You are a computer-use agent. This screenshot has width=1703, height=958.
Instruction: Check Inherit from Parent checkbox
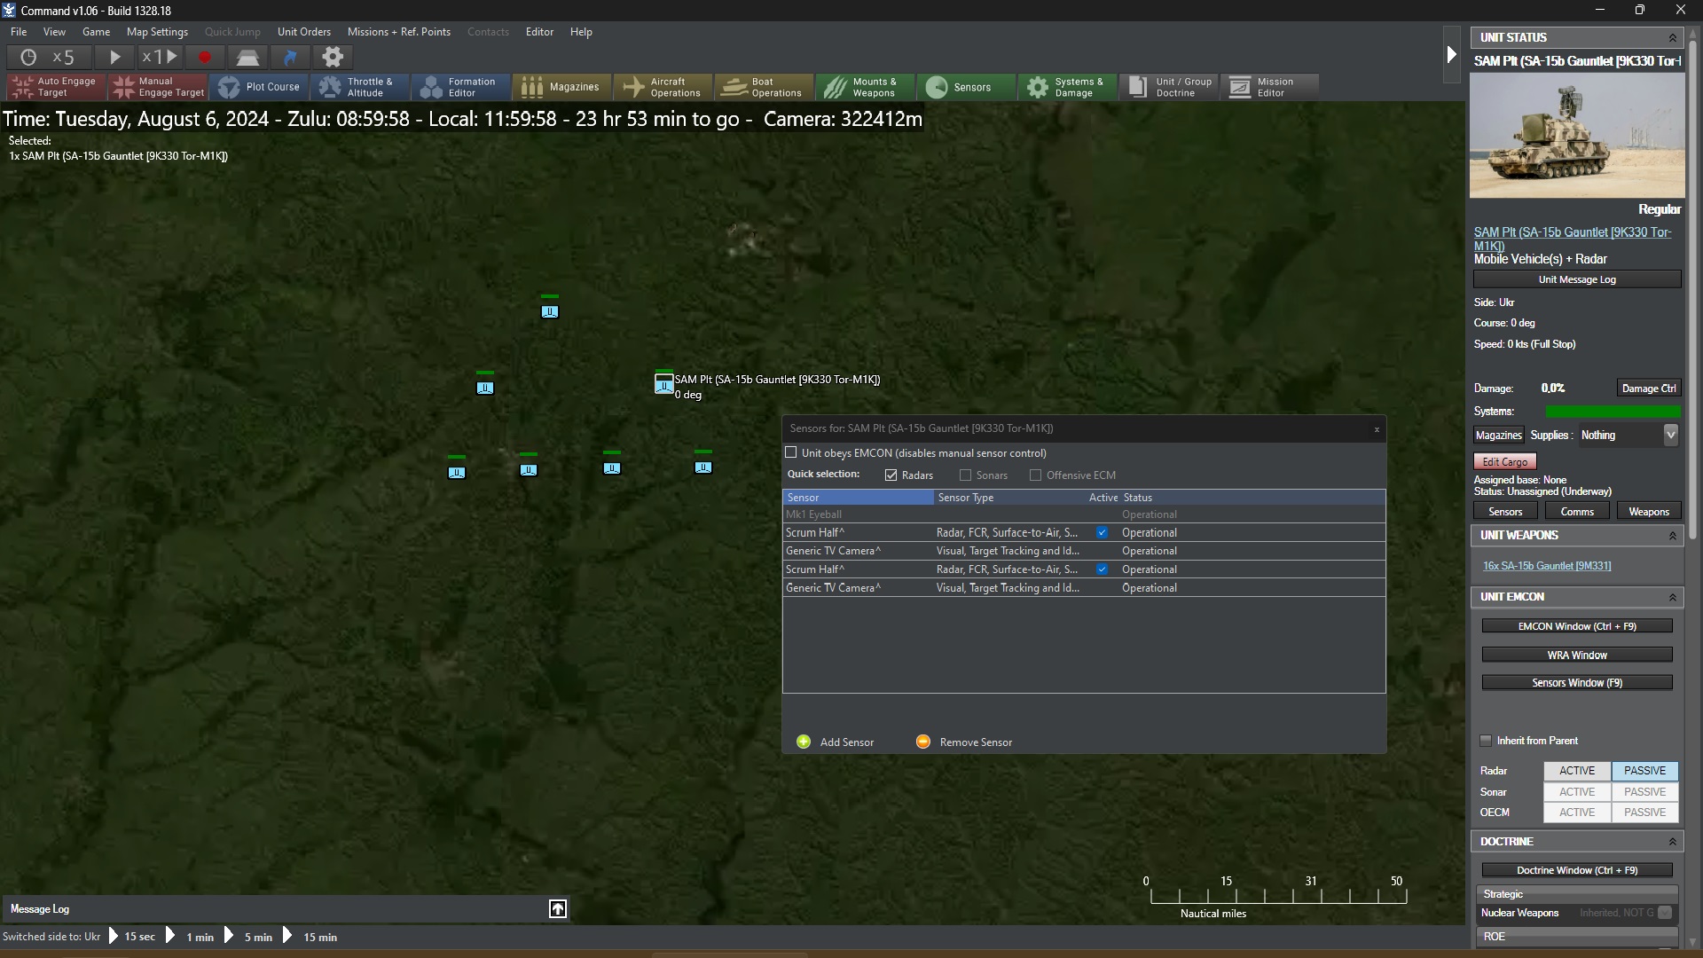pyautogui.click(x=1487, y=742)
